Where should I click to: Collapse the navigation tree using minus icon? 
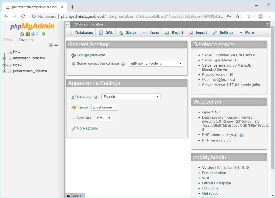51,45
